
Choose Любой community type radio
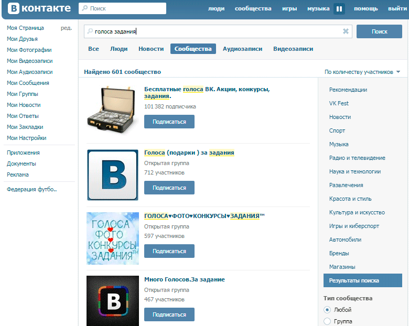pos(327,310)
